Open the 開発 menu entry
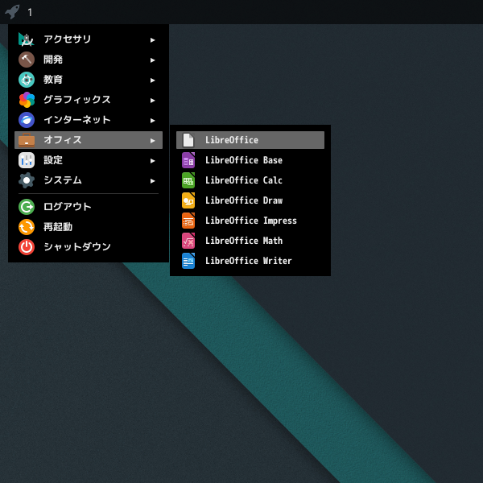 click(89, 60)
